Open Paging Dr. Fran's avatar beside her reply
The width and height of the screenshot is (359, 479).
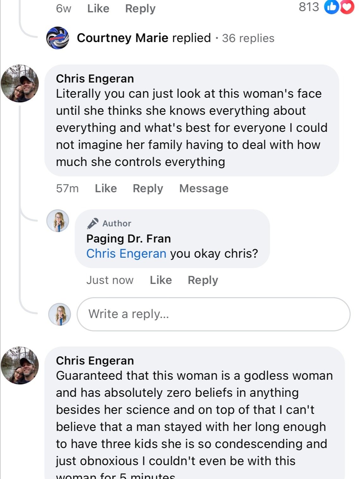click(x=58, y=221)
